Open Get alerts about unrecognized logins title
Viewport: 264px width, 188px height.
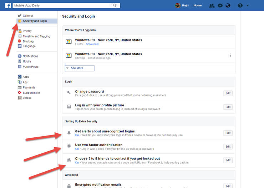click(x=105, y=131)
